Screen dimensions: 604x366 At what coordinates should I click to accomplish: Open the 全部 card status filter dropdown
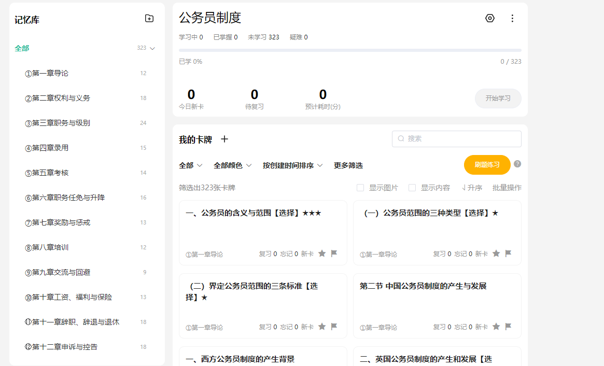click(190, 165)
